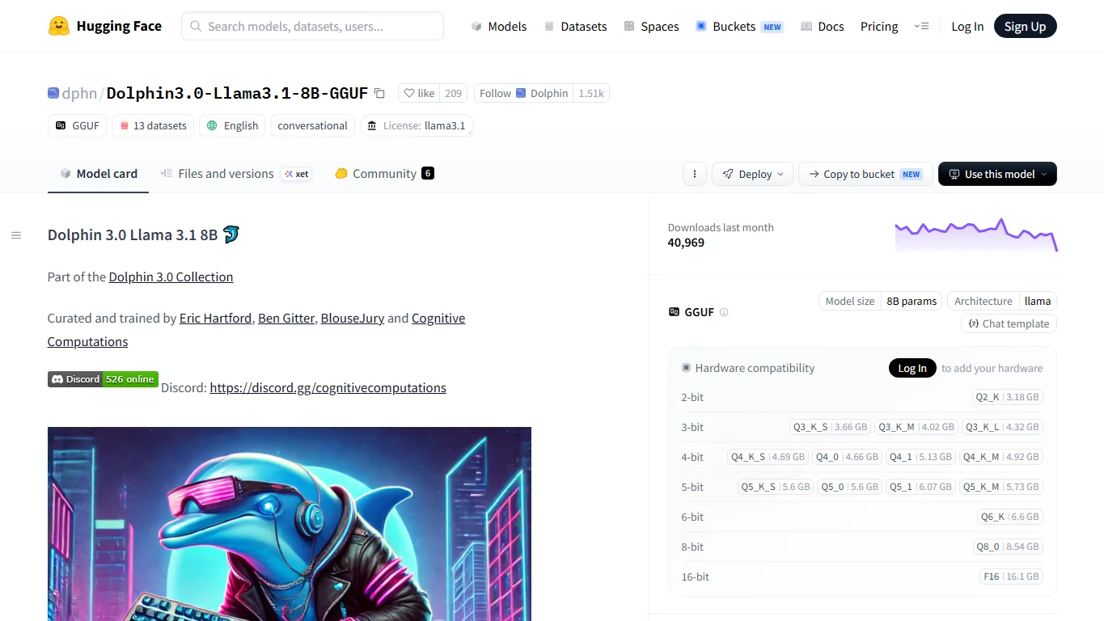Open Buckets in the navigation
Image resolution: width=1104 pixels, height=621 pixels.
point(739,26)
